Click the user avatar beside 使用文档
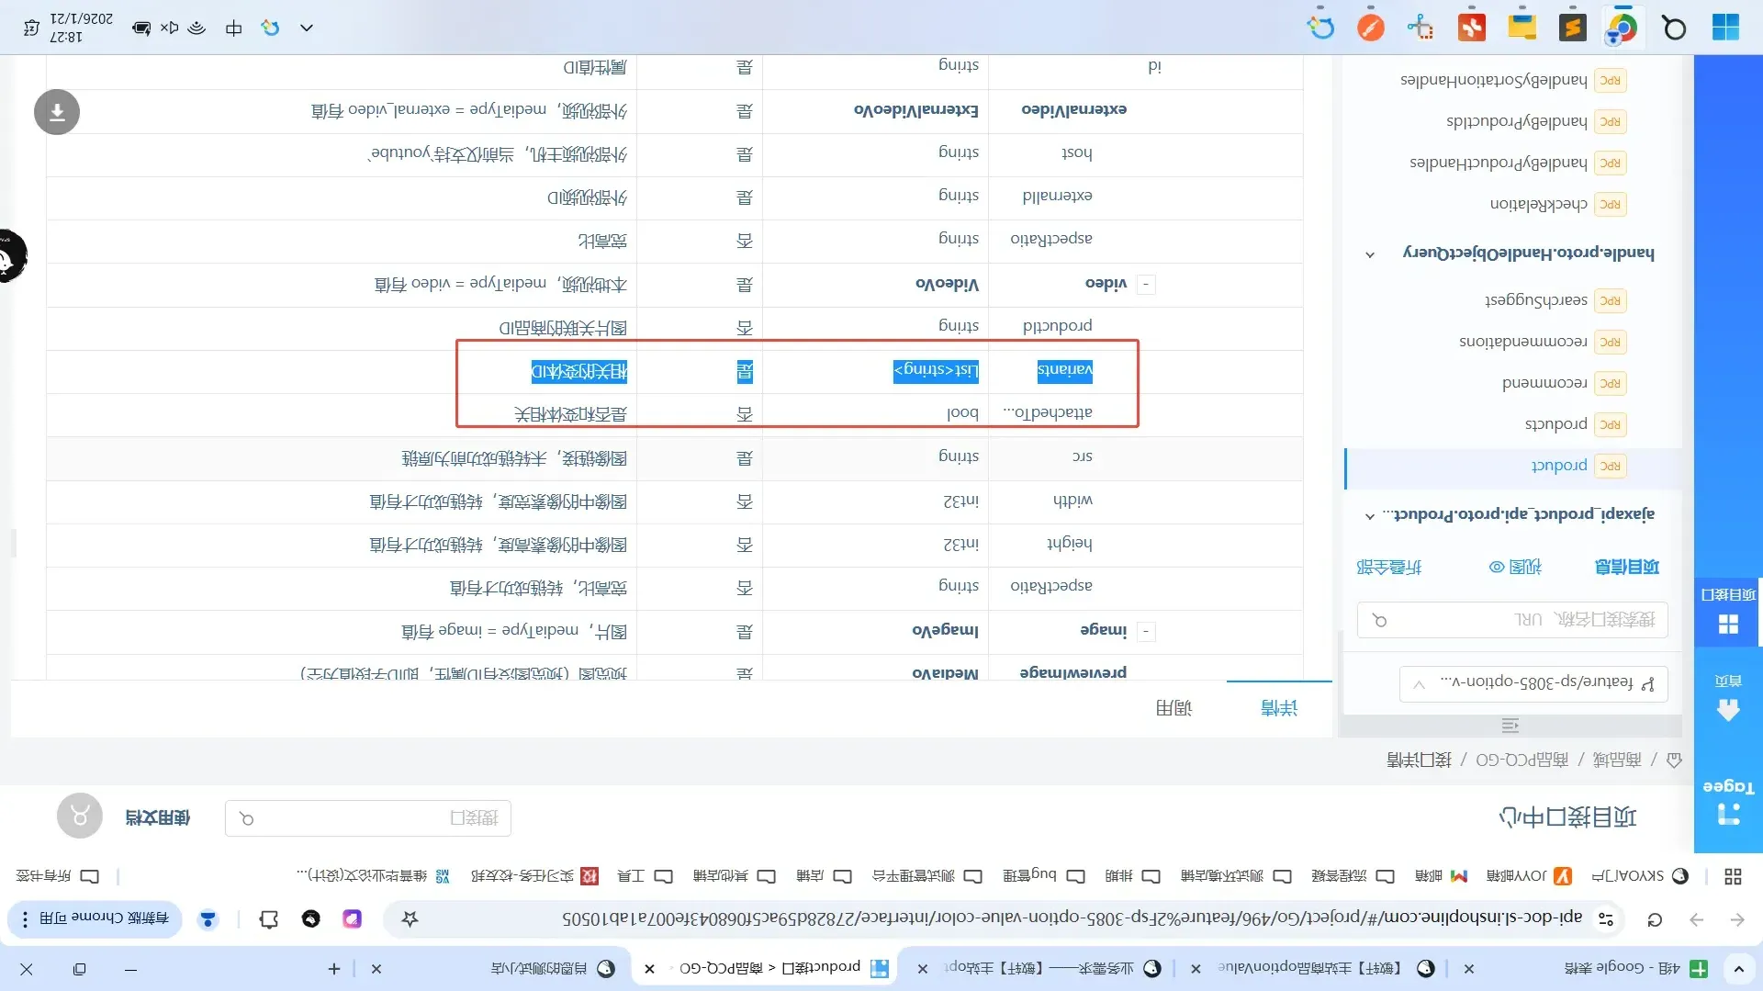 [80, 816]
